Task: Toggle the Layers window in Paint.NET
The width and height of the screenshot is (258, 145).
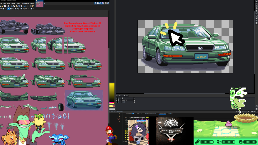Action: coord(100,3)
